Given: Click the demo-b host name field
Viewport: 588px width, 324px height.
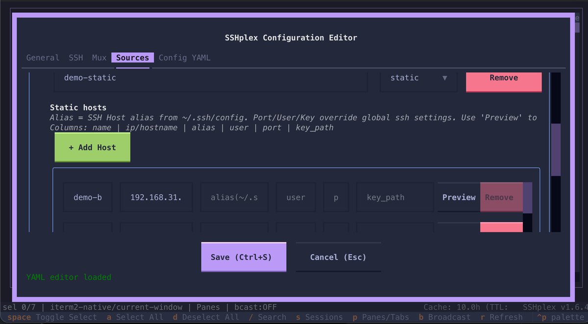Looking at the screenshot, I should [88, 197].
